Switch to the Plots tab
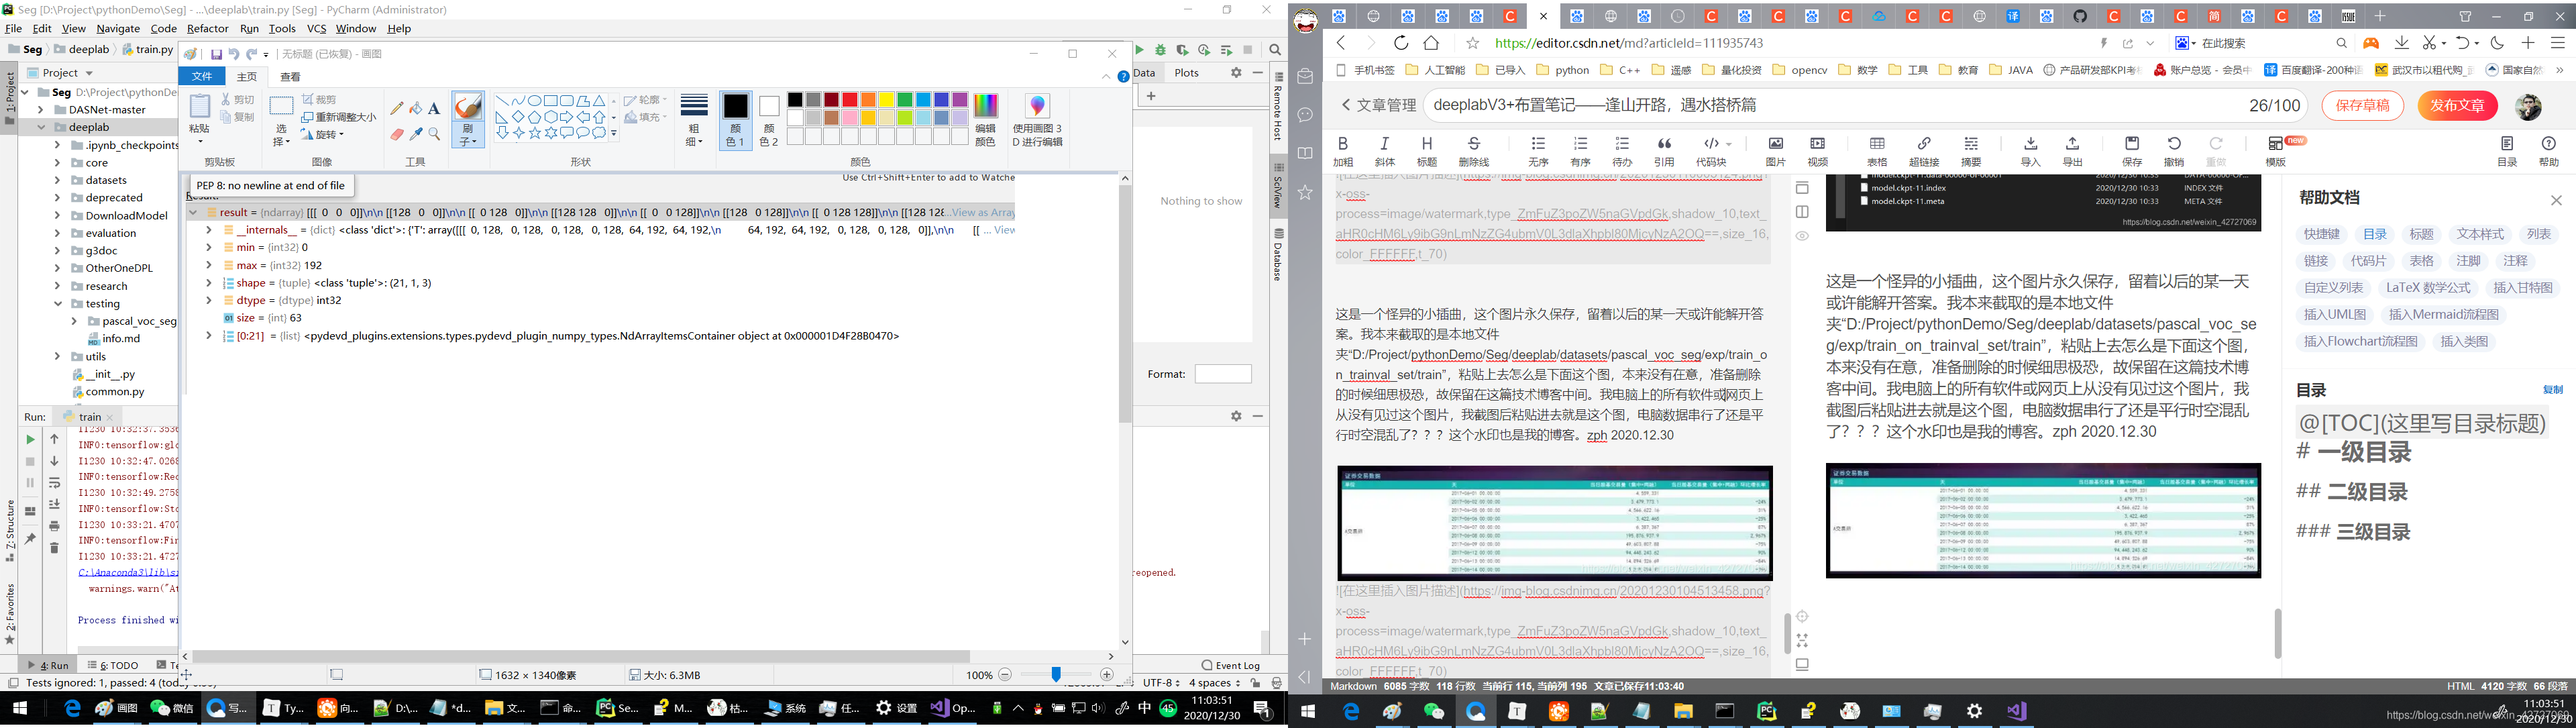The width and height of the screenshot is (2576, 728). [x=1187, y=72]
